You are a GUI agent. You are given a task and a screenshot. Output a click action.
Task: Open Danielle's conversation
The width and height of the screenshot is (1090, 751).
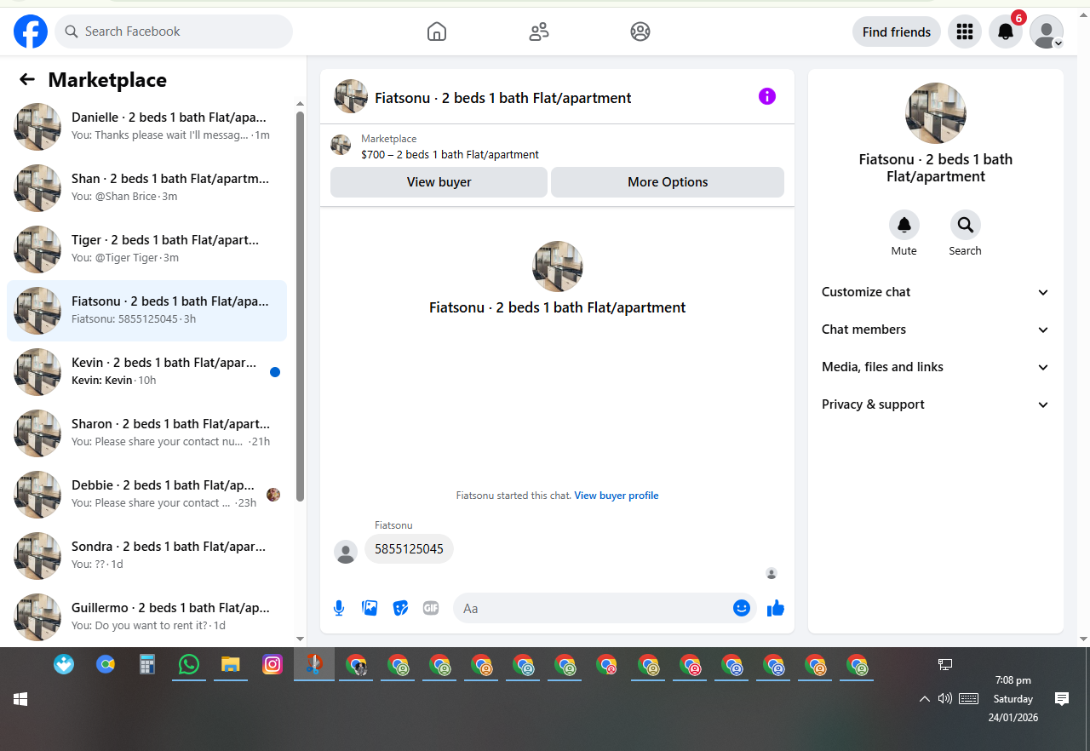click(x=146, y=127)
